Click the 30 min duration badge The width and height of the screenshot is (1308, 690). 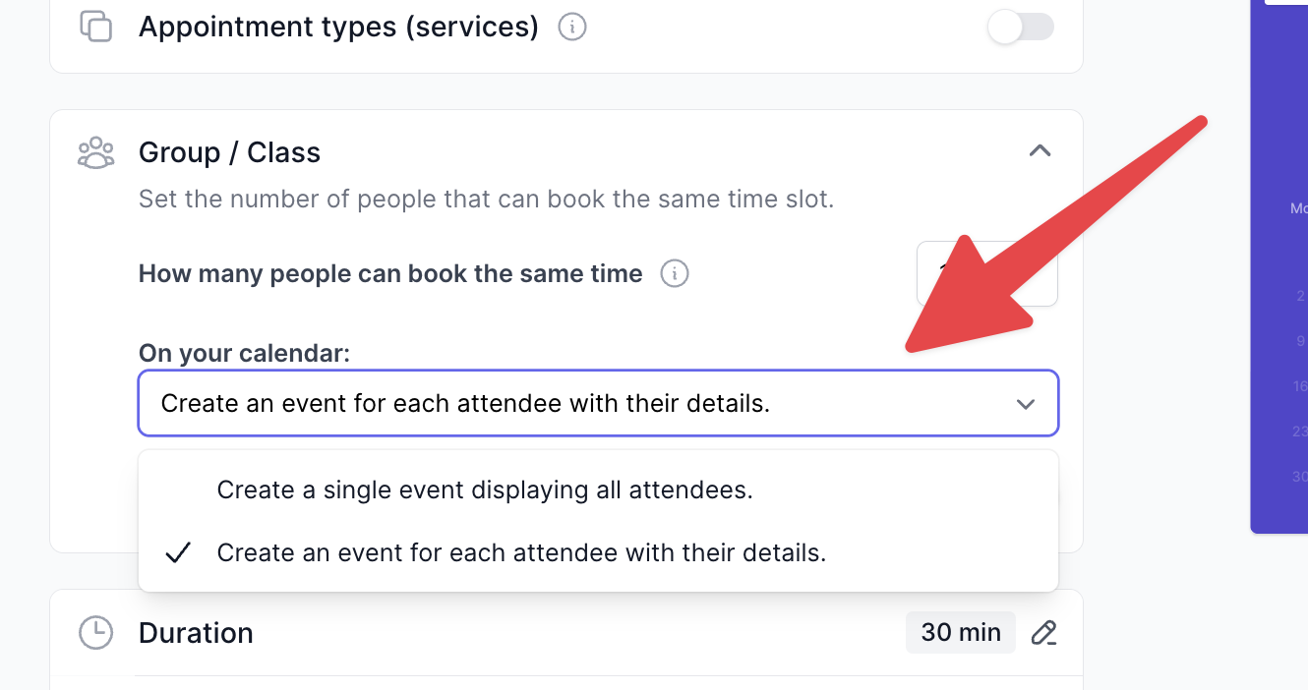click(x=961, y=632)
